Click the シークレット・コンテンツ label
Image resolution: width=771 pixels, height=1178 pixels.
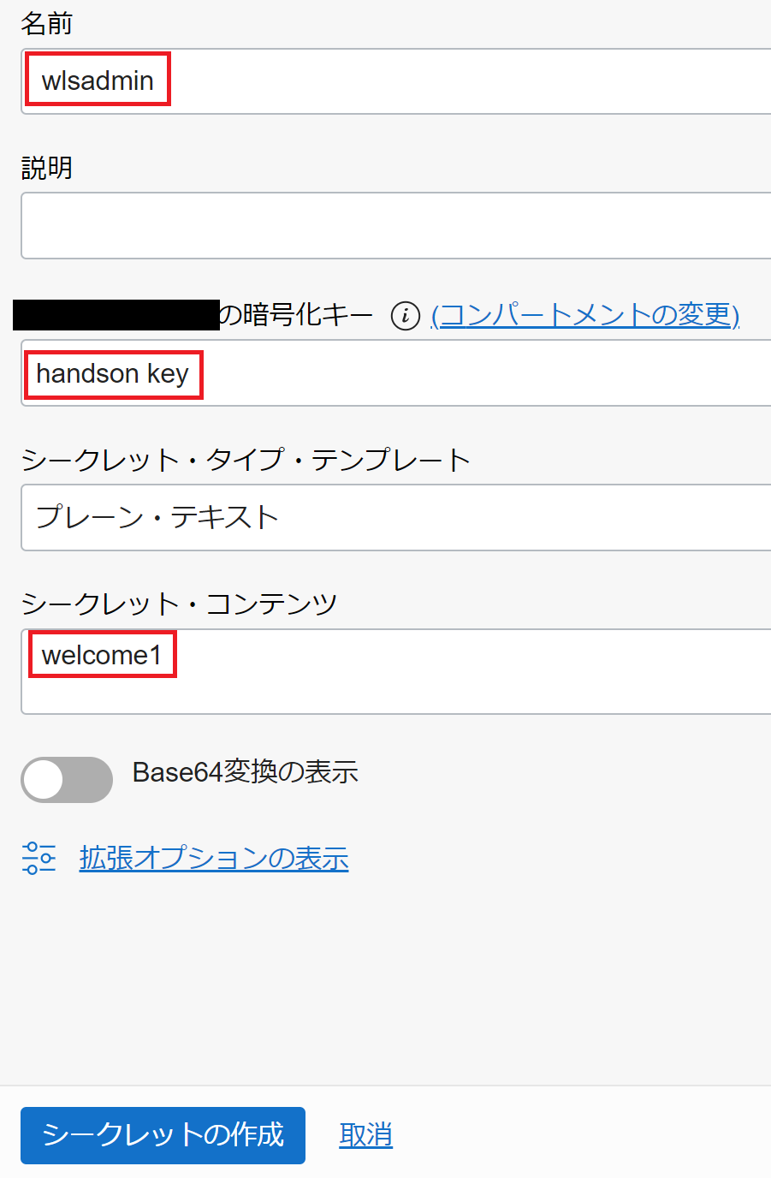(179, 604)
